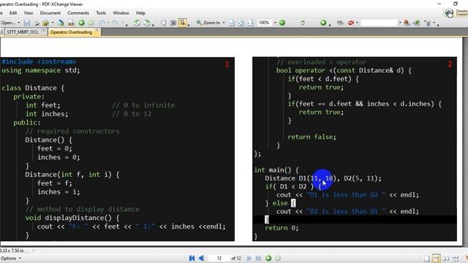
Task: Click the email document icon
Action: pos(45,23)
